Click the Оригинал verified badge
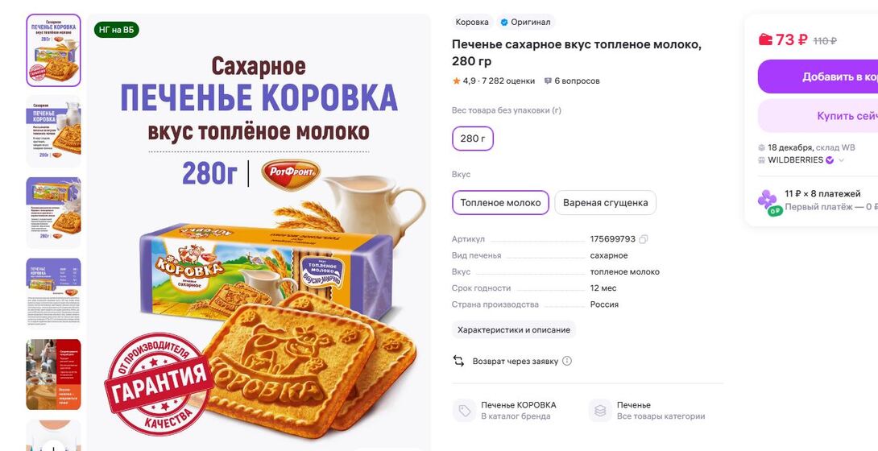Screen dimensions: 878x451 524,23
